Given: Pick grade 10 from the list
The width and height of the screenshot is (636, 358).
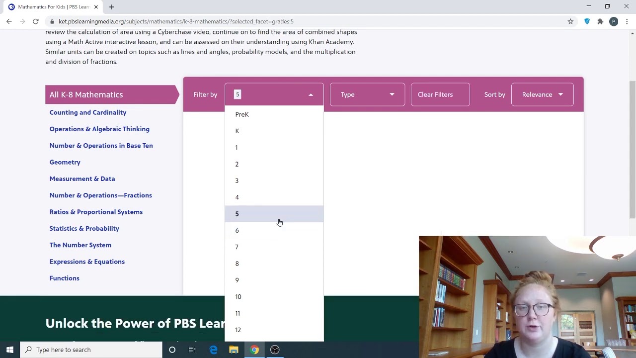Looking at the screenshot, I should (274, 297).
